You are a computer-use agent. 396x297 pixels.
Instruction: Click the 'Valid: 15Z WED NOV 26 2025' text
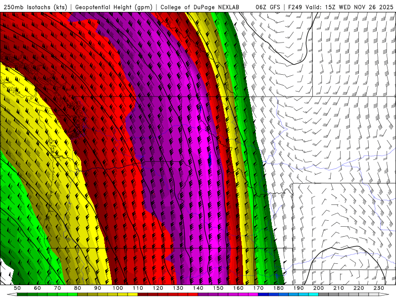[x=349, y=7]
